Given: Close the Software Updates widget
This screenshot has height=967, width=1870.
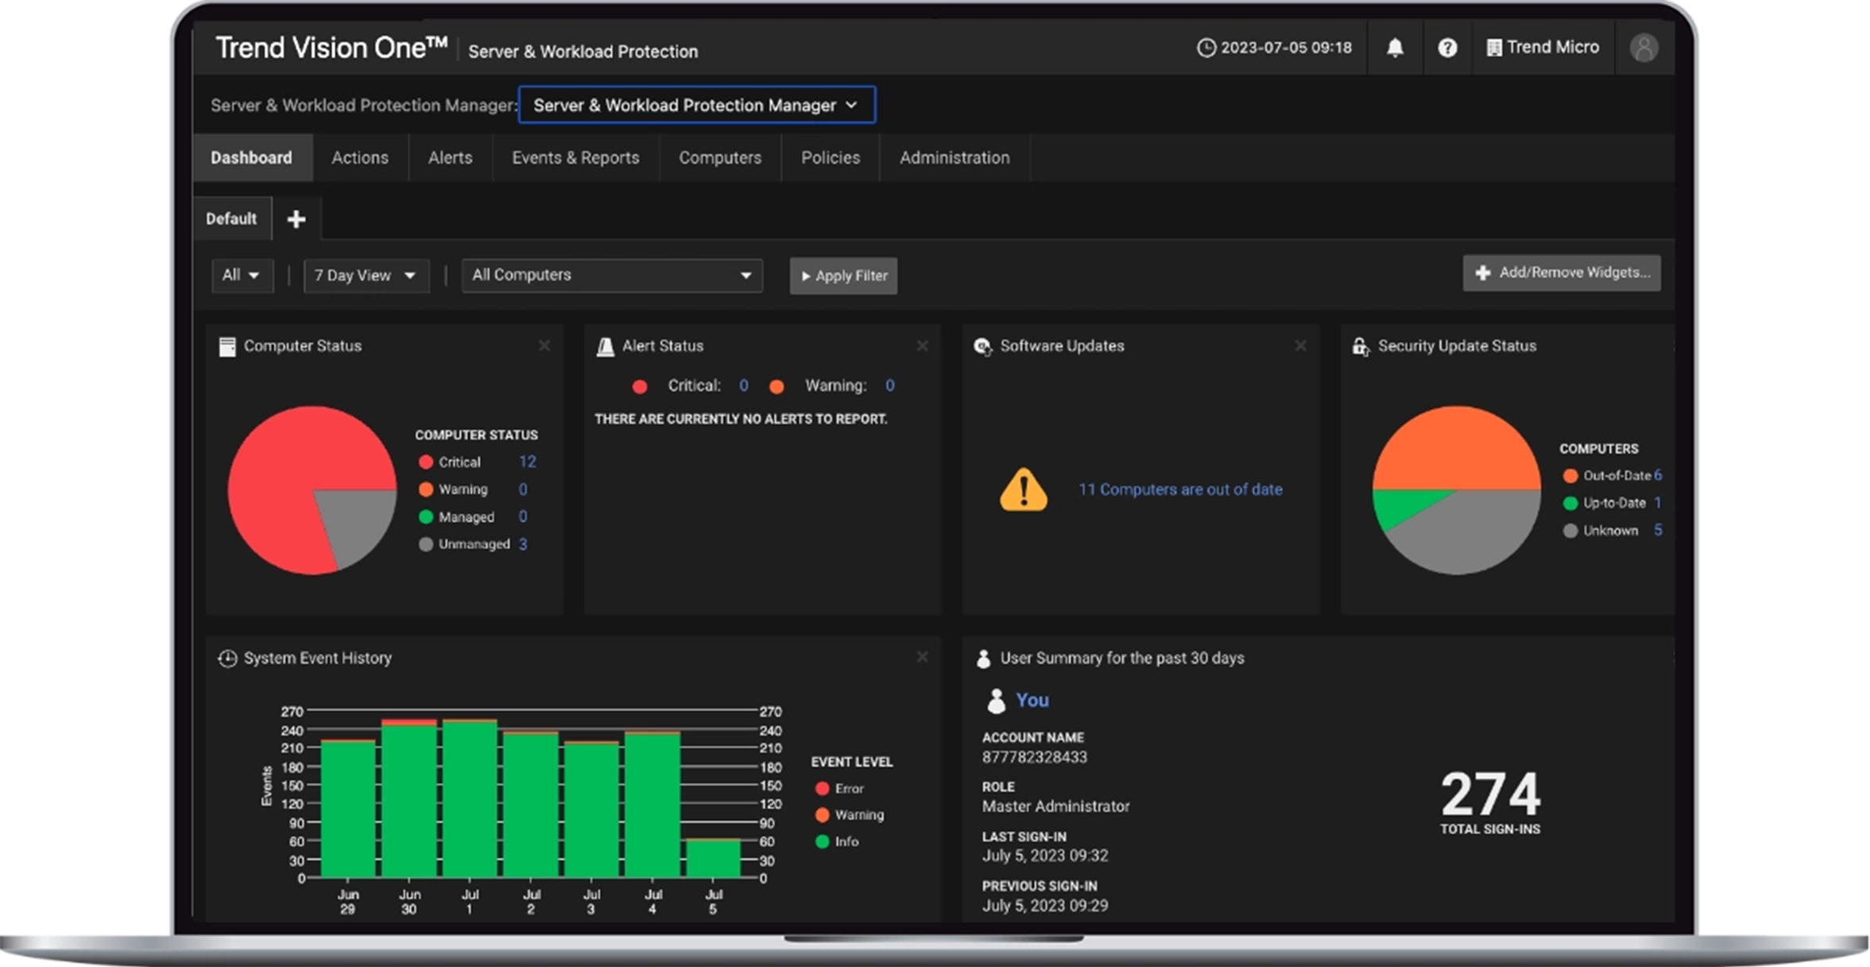Looking at the screenshot, I should point(1300,346).
